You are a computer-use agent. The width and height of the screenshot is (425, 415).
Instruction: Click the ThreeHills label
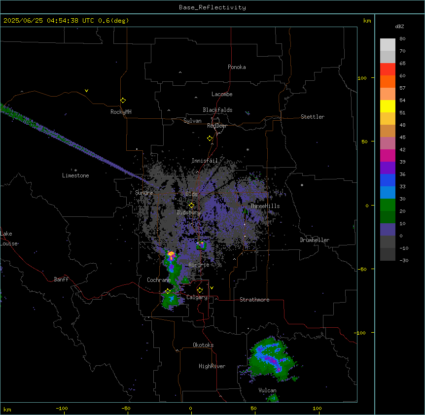pyautogui.click(x=265, y=206)
